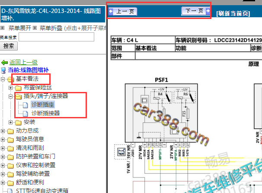Screen dimensions: 262x193
Task: Click the 诊断插接器 page icon
Action: pos(26,114)
